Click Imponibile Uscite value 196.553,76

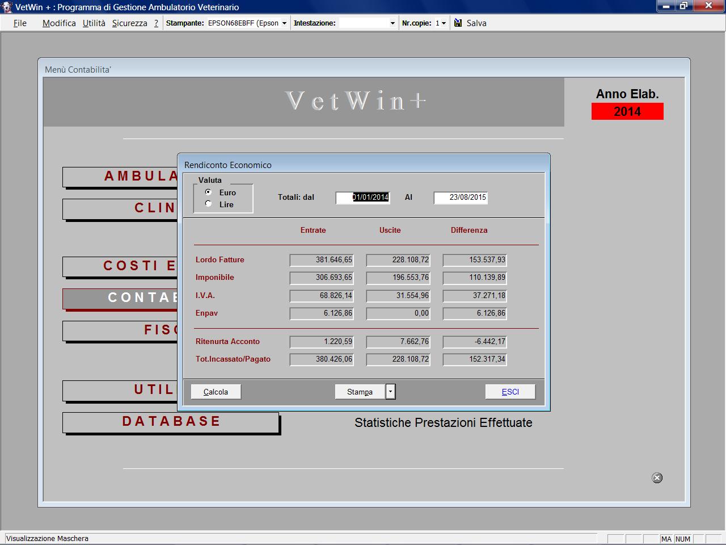coord(398,278)
